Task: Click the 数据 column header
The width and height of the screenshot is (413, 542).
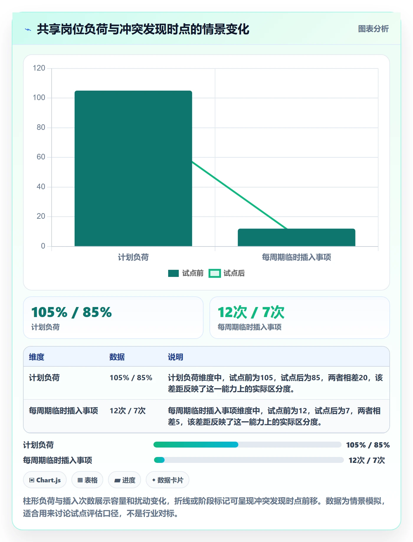Action: [x=117, y=357]
